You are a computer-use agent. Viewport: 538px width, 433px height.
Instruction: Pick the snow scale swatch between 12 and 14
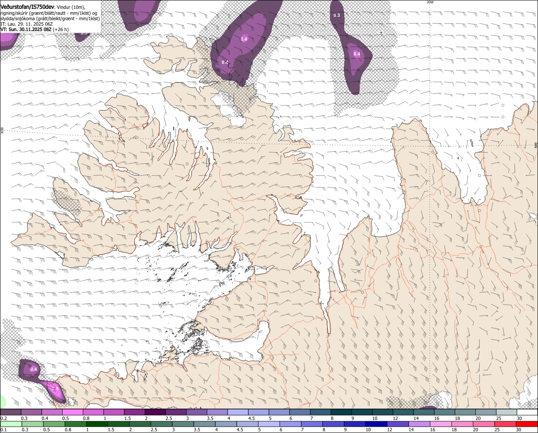[x=403, y=412]
